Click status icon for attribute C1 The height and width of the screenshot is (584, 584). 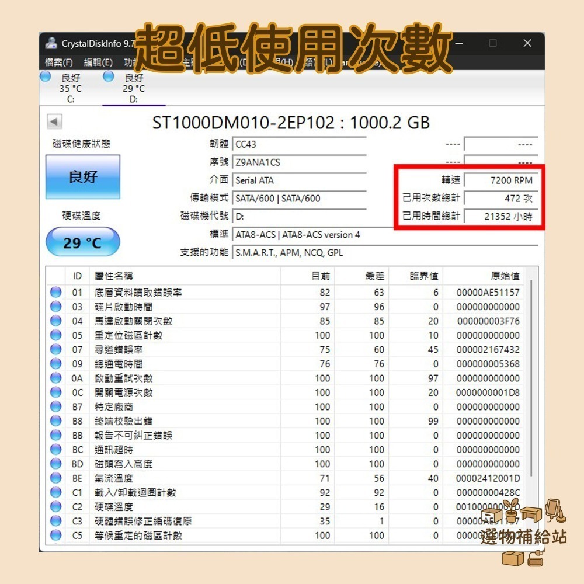(x=56, y=492)
